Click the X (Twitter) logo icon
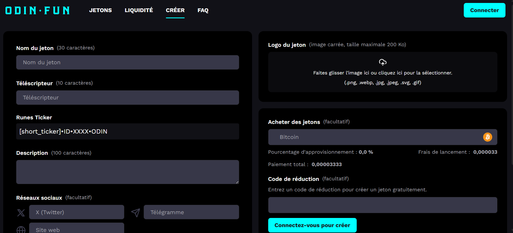This screenshot has height=233, width=513. (21, 213)
